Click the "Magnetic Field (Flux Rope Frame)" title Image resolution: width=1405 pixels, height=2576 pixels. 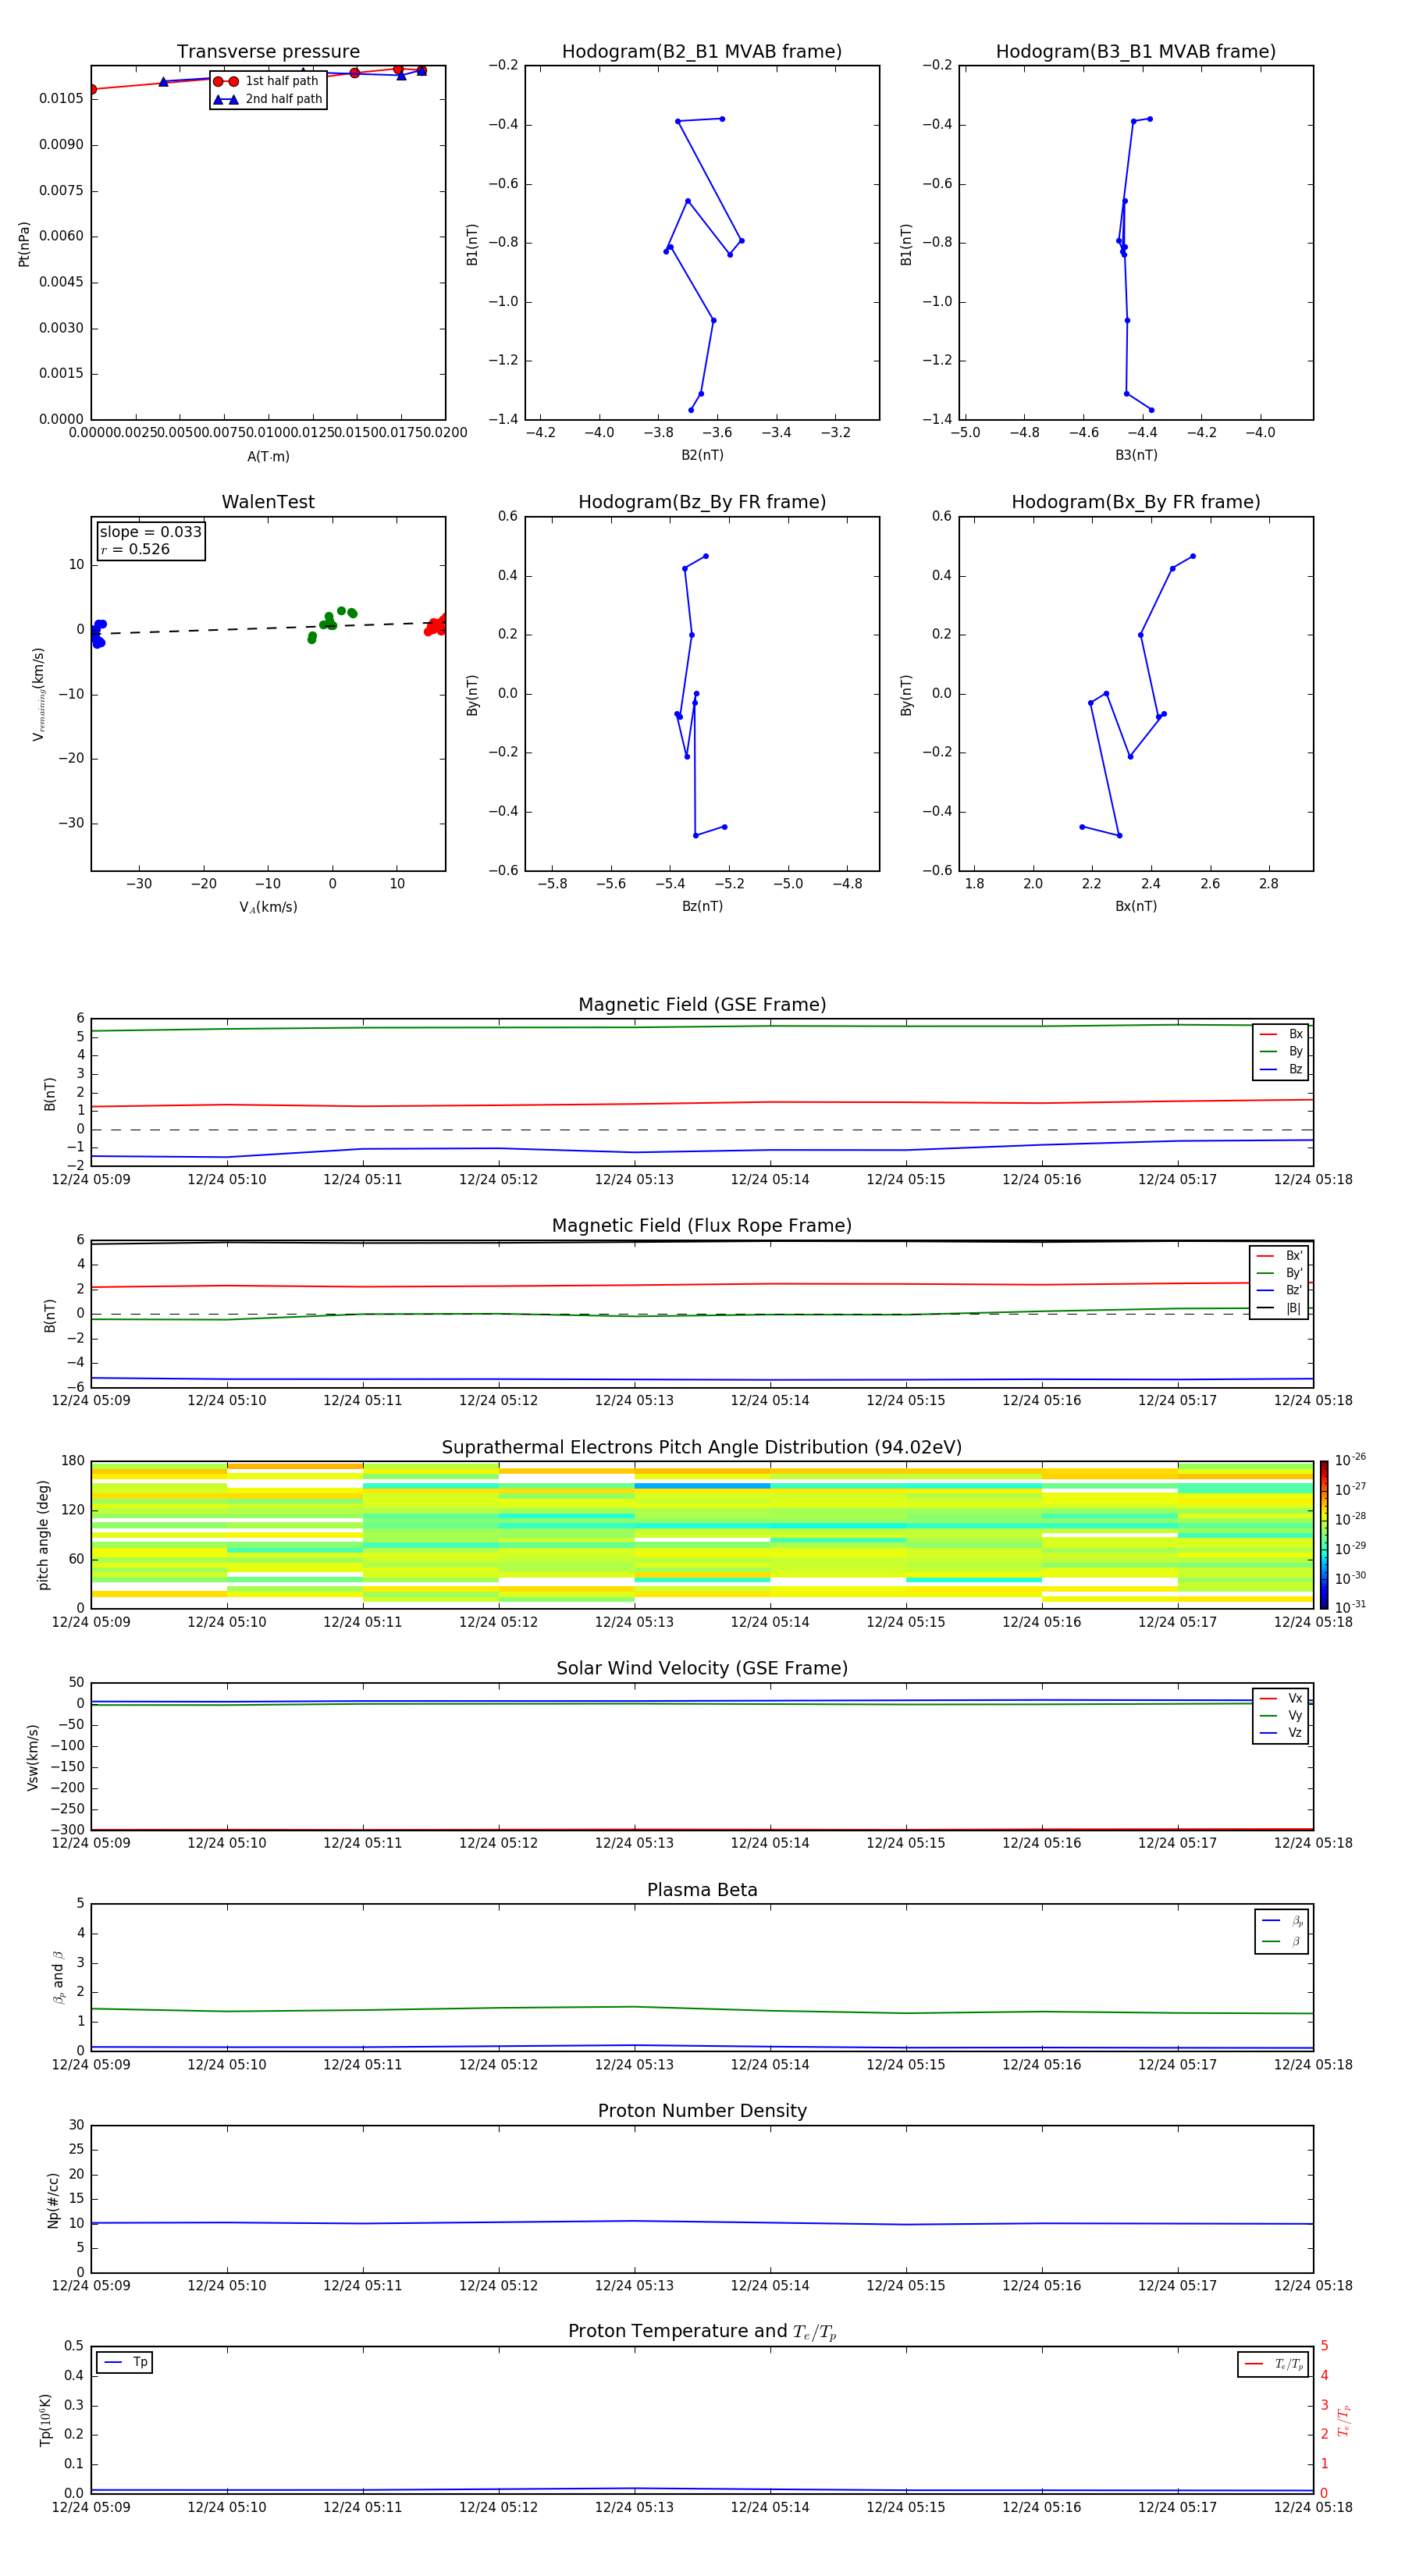(x=702, y=1225)
